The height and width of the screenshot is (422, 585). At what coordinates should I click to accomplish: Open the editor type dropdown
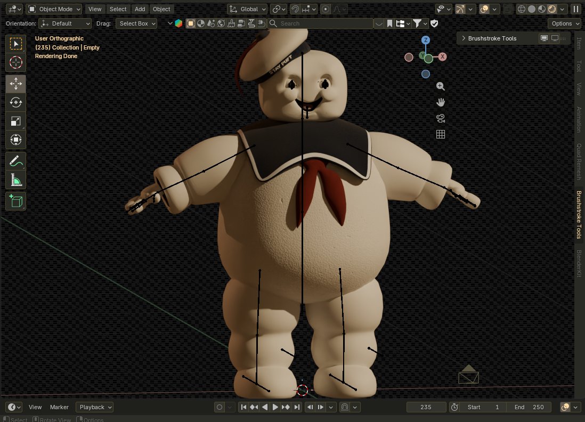tap(14, 10)
